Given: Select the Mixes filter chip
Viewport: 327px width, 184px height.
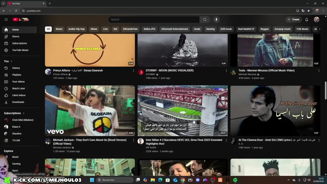Looking at the screenshot, I should coord(94,29).
